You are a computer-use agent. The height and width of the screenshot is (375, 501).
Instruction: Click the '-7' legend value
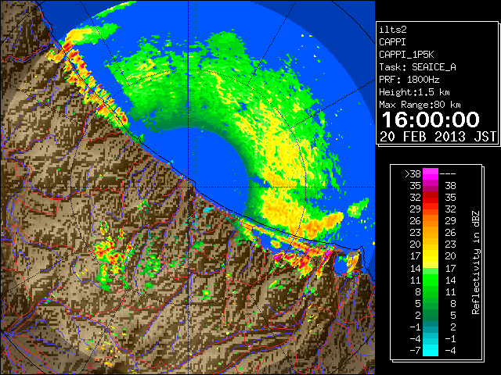[415, 351]
